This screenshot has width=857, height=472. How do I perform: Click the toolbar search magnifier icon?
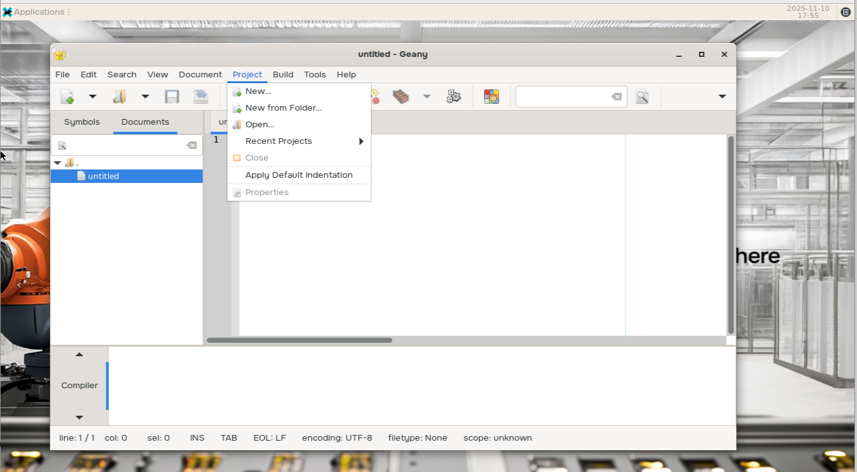pyautogui.click(x=642, y=97)
